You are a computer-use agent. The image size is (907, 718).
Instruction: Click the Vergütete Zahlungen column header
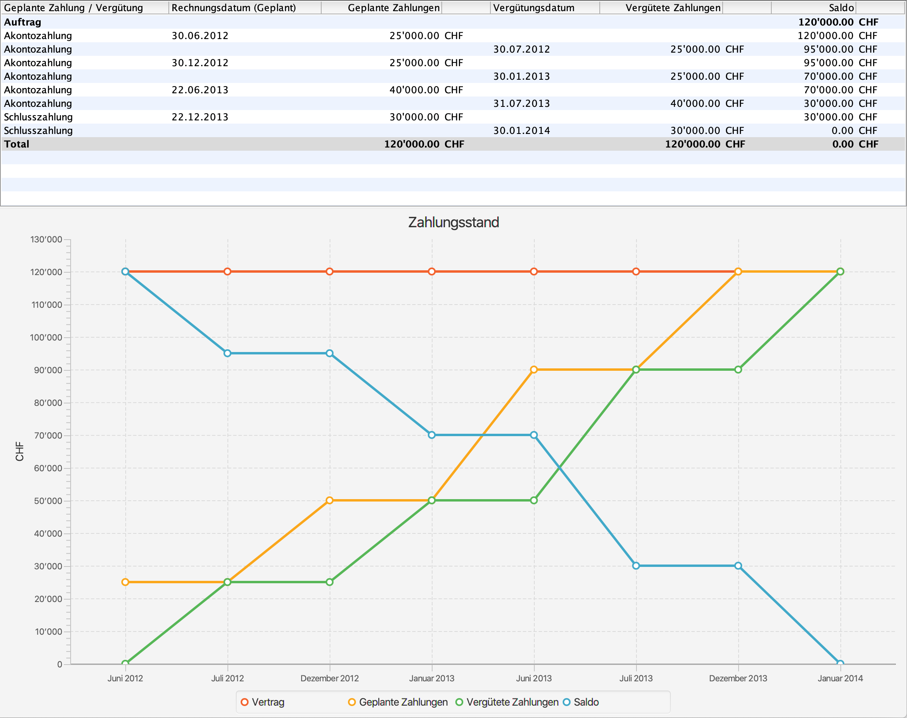click(661, 8)
